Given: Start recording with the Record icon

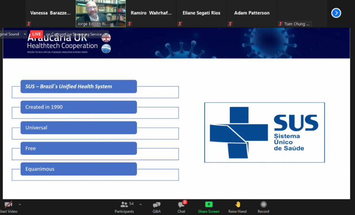Looking at the screenshot, I should coord(263,205).
